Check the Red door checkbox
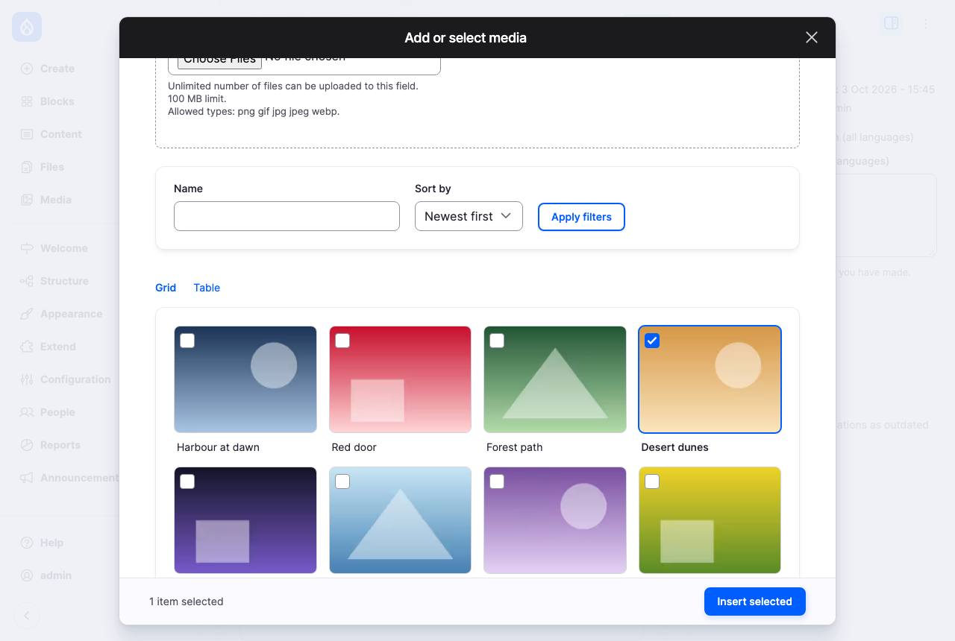 342,341
